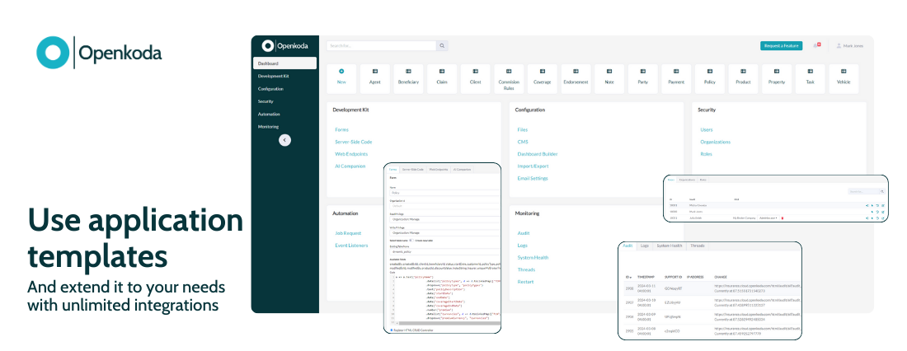Open the Files link
907x351 pixels.
(x=522, y=130)
